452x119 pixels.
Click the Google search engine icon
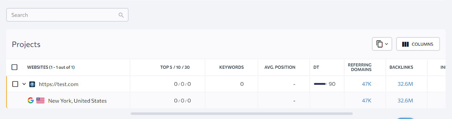31,100
